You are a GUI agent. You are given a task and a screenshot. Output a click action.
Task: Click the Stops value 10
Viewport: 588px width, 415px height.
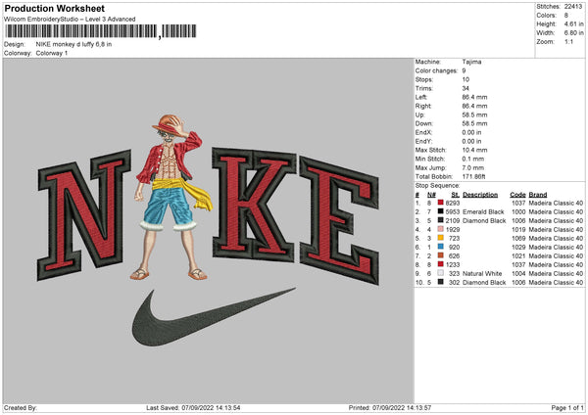click(465, 79)
